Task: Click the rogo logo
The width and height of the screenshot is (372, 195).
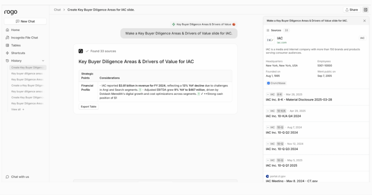Action: 11,12
